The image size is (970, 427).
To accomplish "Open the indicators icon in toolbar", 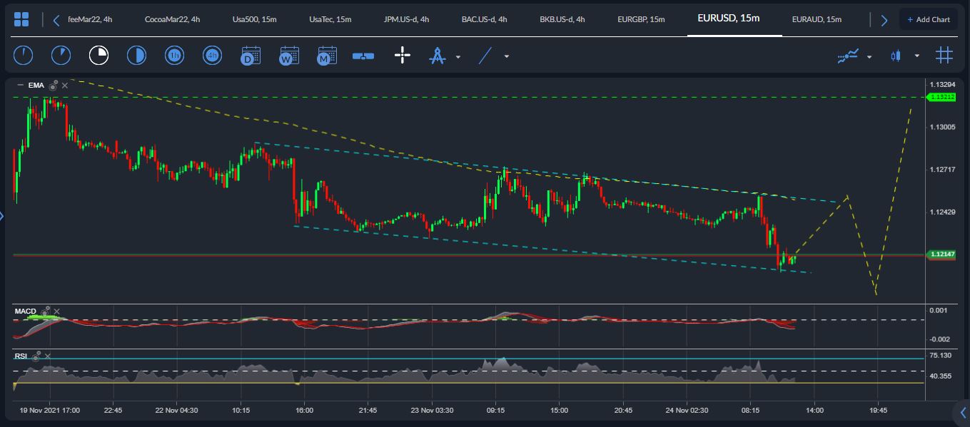I will [x=848, y=56].
